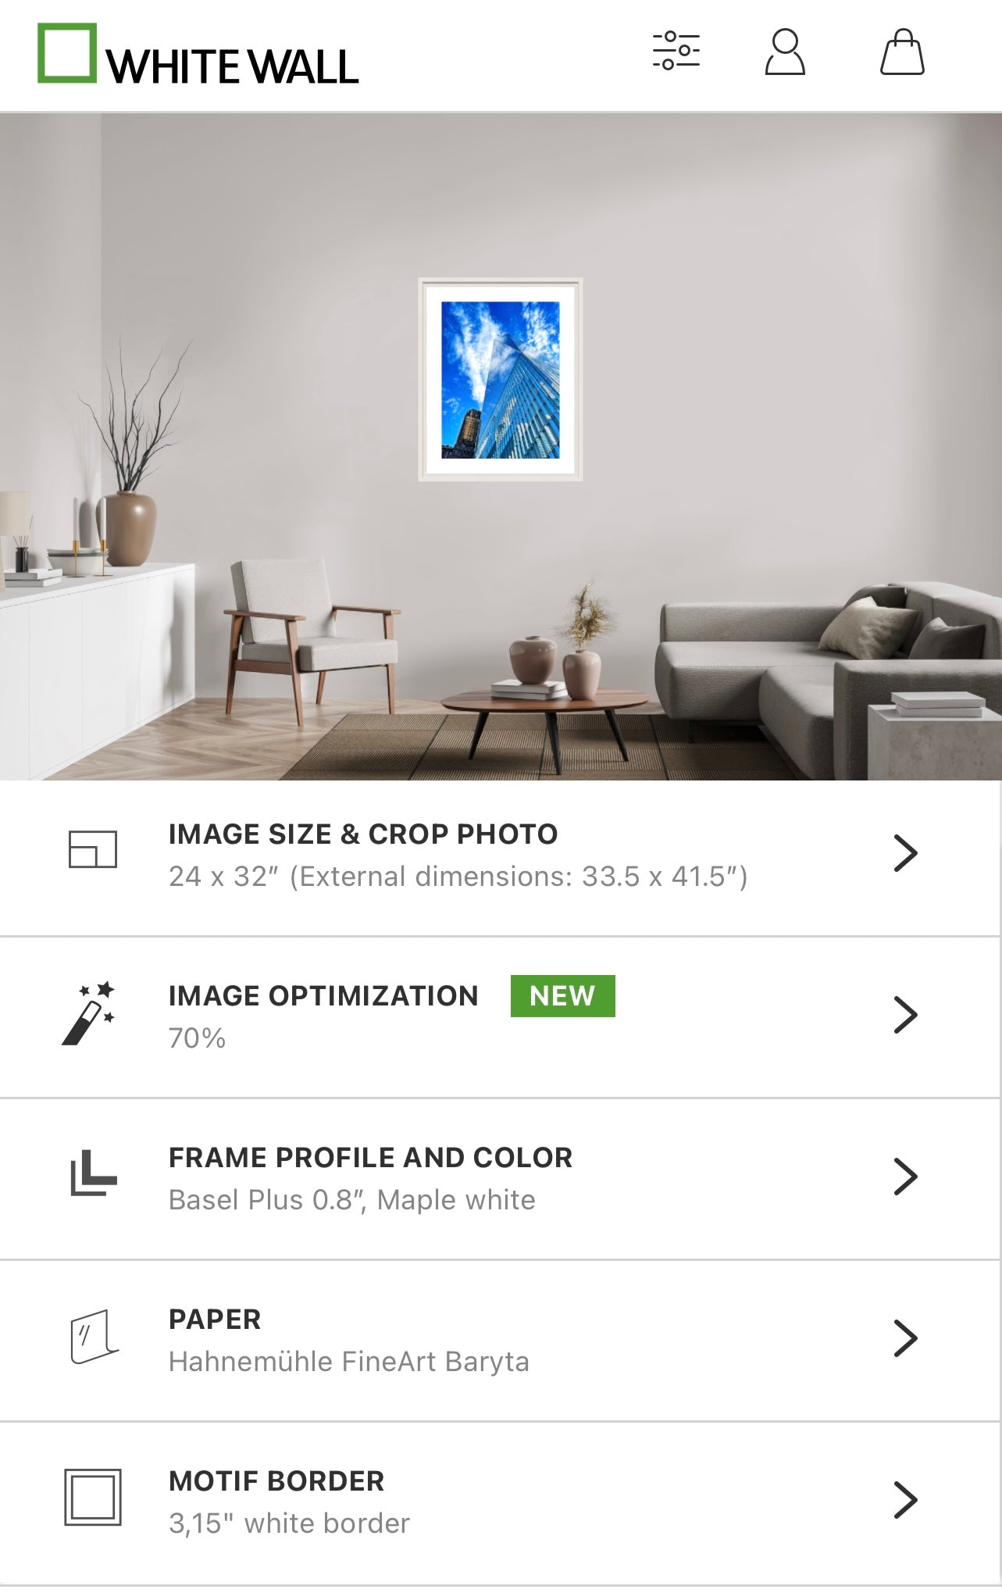Open the user account profile icon
1002x1593 pixels.
785,52
